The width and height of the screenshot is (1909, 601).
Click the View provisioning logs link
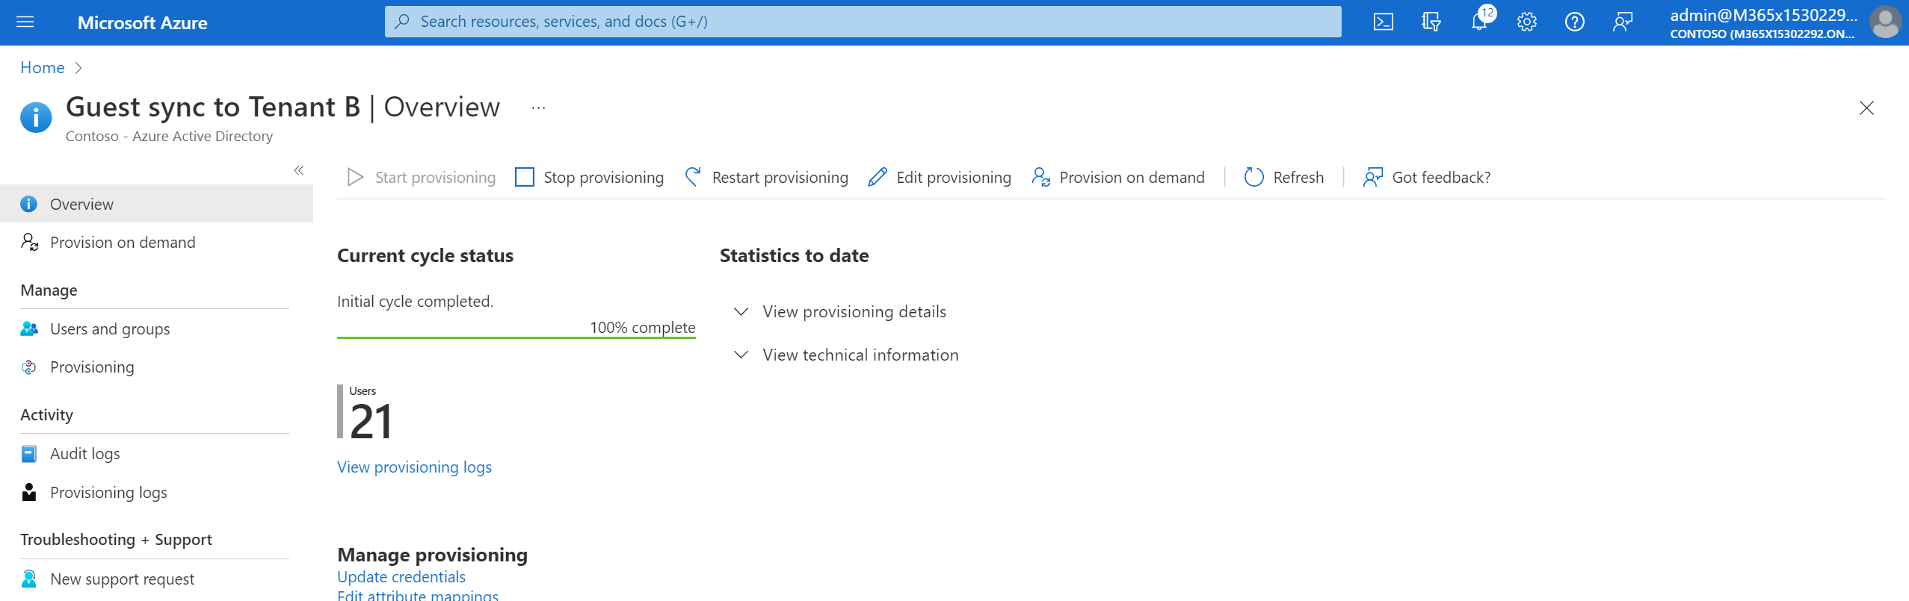pyautogui.click(x=414, y=467)
